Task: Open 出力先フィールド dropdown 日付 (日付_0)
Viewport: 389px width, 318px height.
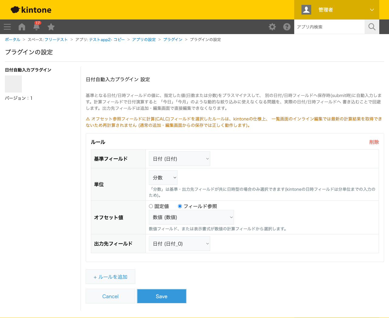Action: point(179,244)
